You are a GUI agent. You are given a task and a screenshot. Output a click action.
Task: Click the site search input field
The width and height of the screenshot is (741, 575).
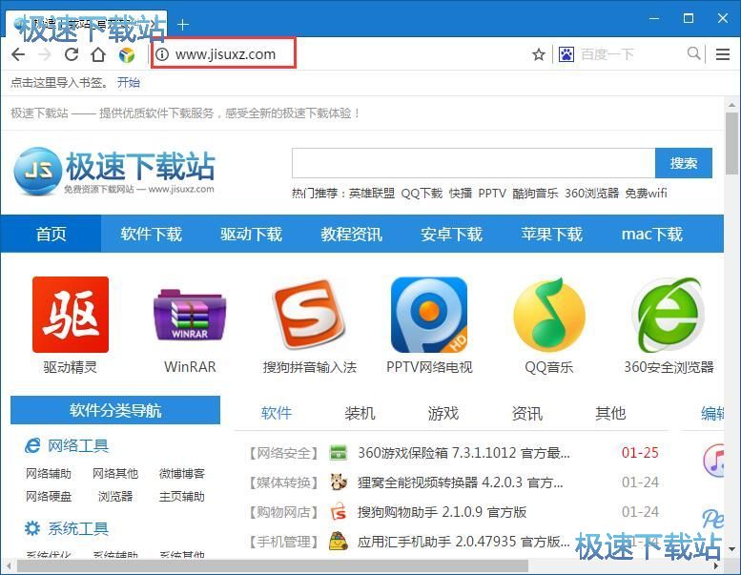pos(474,163)
